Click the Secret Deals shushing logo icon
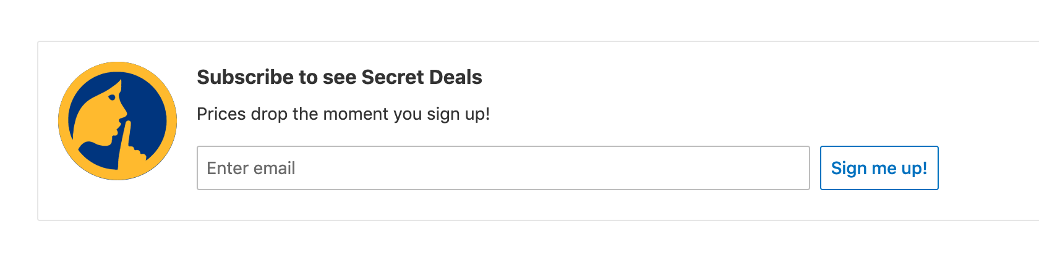 click(118, 121)
